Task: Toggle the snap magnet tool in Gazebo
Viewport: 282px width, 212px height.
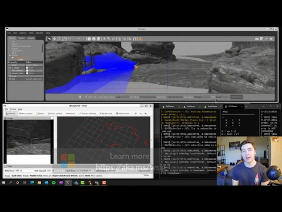Action: click(x=135, y=39)
